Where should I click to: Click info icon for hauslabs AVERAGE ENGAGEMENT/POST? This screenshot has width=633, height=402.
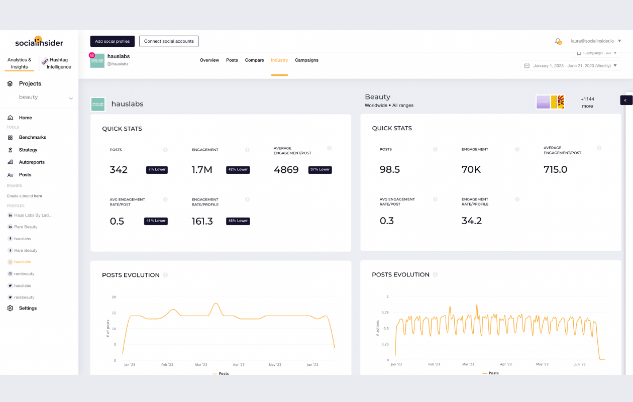(330, 148)
